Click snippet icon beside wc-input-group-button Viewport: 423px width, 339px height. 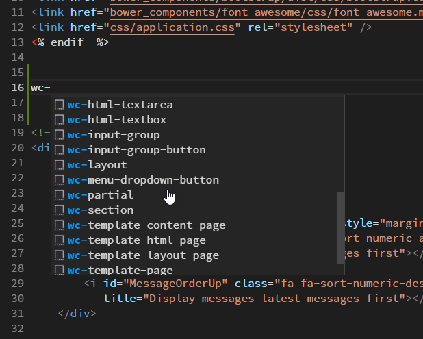pos(59,150)
